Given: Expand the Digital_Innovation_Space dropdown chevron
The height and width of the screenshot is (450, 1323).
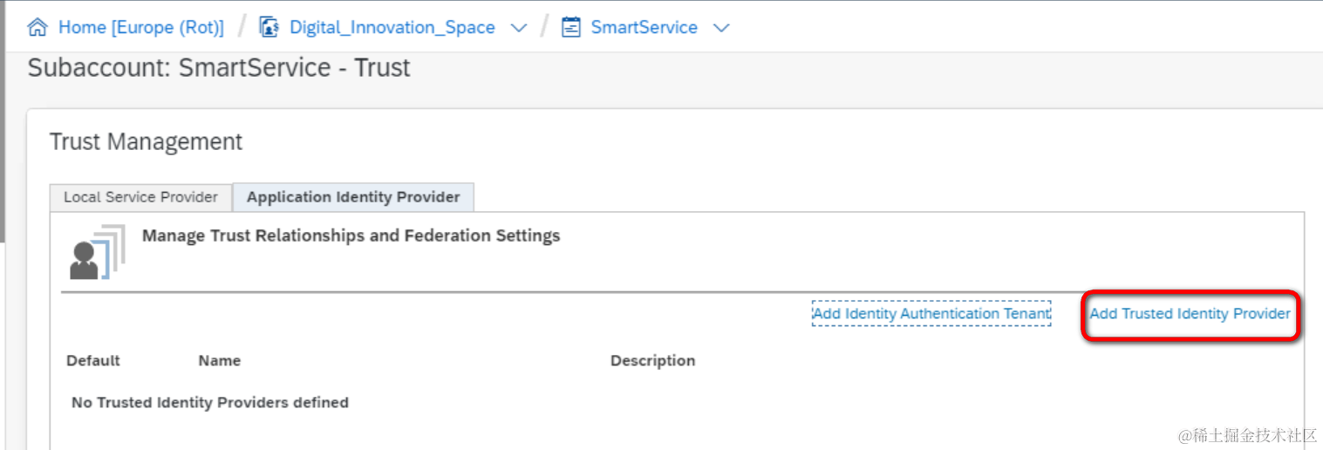Looking at the screenshot, I should point(519,28).
